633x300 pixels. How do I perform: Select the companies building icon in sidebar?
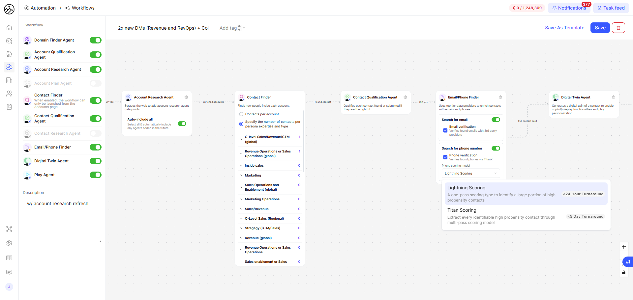click(9, 80)
